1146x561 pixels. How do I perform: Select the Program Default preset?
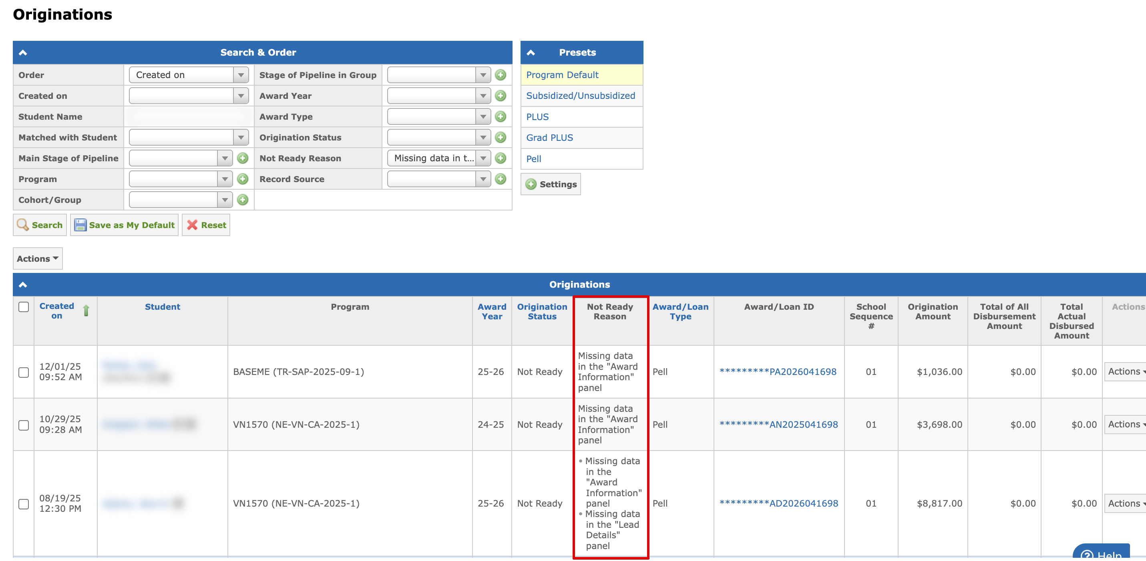pos(562,75)
